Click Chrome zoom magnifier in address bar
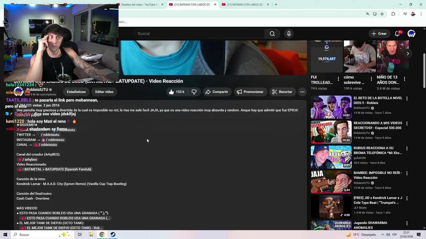This screenshot has width=426, height=239. [x=367, y=14]
